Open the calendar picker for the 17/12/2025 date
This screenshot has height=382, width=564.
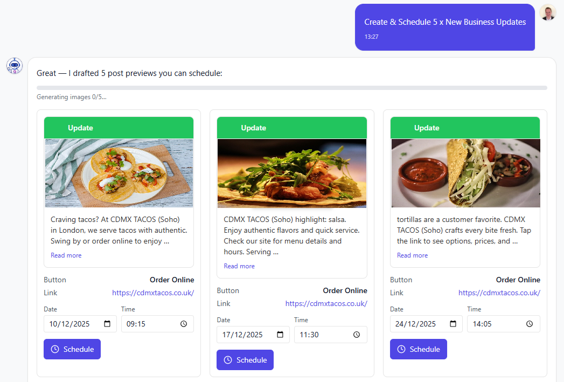281,335
